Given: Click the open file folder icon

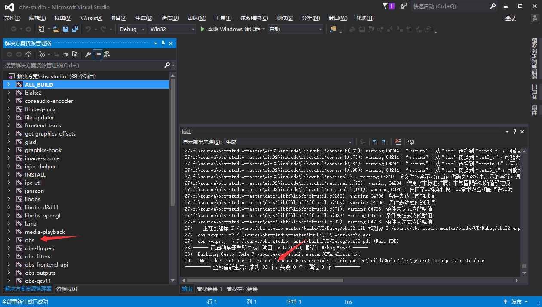Looking at the screenshot, I should (56, 29).
